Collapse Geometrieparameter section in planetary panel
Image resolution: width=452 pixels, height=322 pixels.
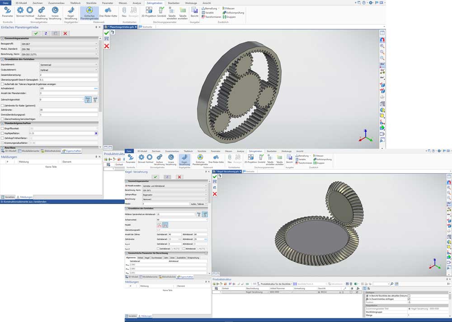pyautogui.click(x=2, y=38)
